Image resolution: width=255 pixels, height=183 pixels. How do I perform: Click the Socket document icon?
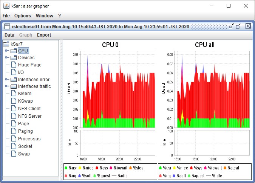(x=14, y=146)
